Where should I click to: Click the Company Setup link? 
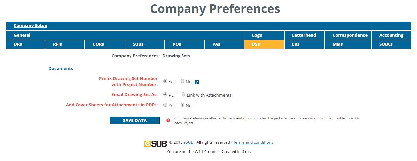click(30, 26)
